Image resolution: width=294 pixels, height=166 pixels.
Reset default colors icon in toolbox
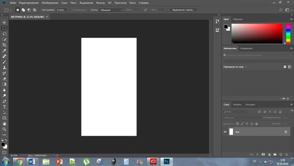click(x=2, y=140)
